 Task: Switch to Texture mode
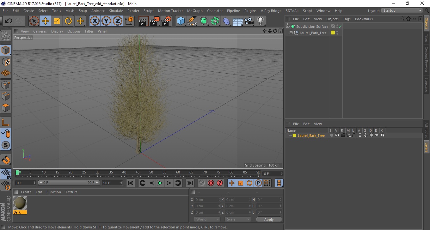pos(6,62)
